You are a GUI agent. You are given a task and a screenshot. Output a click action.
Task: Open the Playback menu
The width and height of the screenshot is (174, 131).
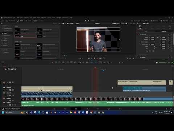[44, 18]
